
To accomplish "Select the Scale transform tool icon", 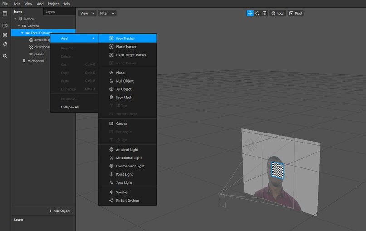I will [x=264, y=13].
